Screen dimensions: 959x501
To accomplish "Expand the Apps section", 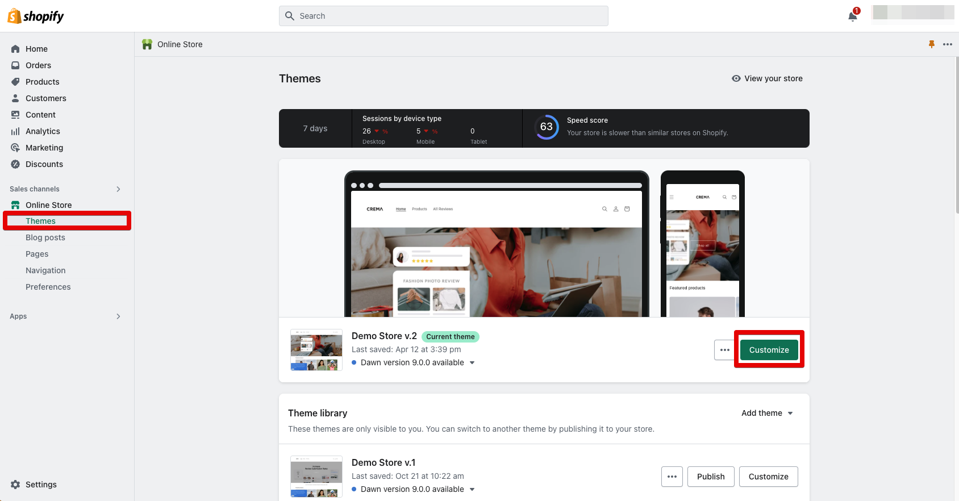I will click(x=118, y=316).
